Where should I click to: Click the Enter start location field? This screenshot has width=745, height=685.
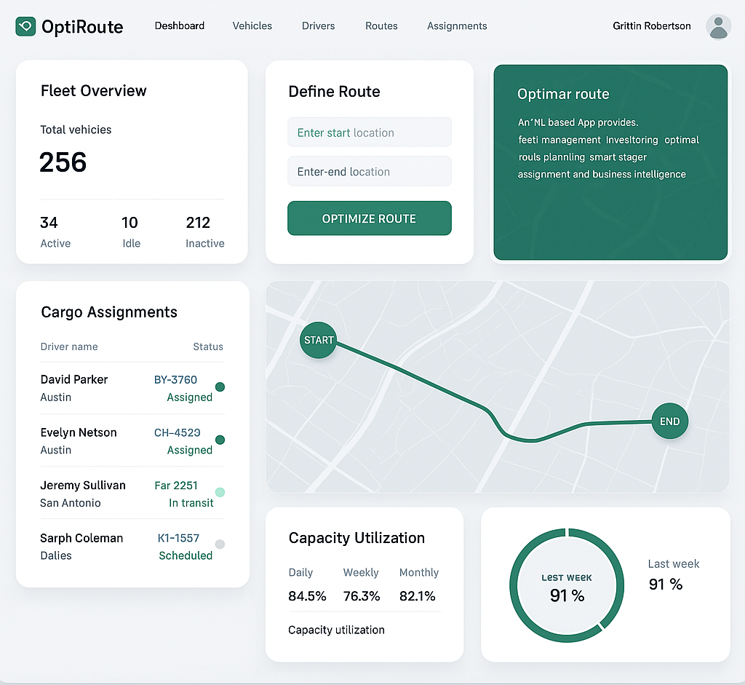click(370, 132)
